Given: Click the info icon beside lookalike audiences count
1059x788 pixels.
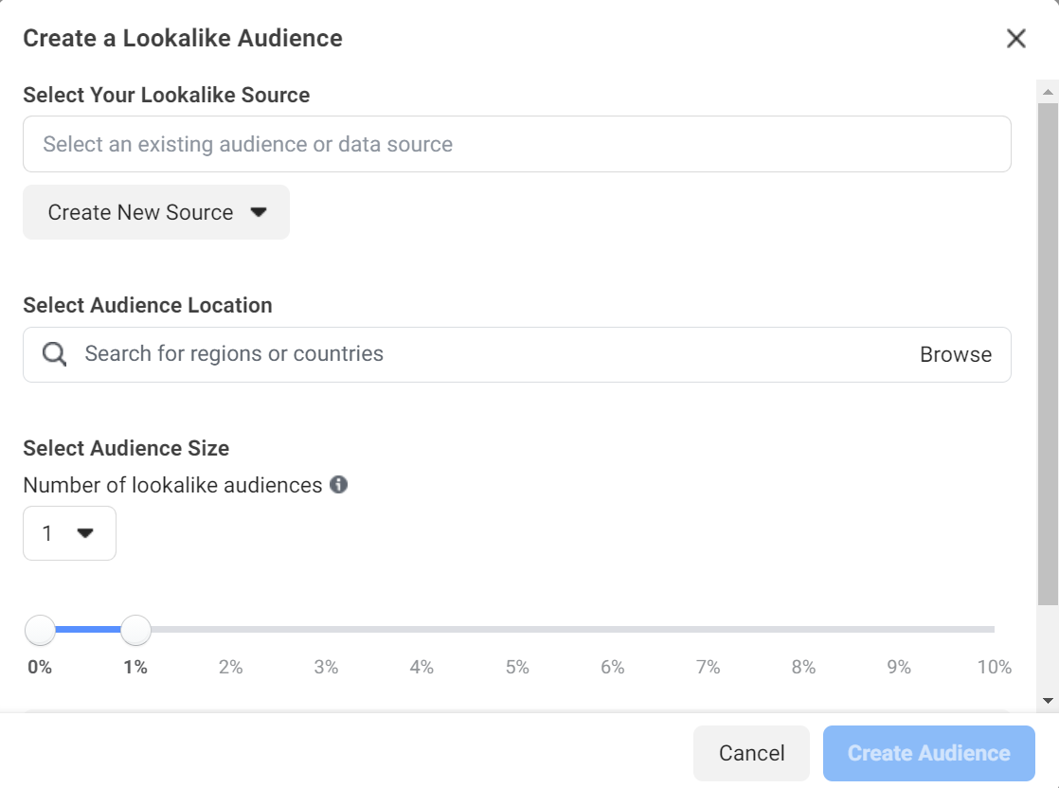Looking at the screenshot, I should coord(338,485).
